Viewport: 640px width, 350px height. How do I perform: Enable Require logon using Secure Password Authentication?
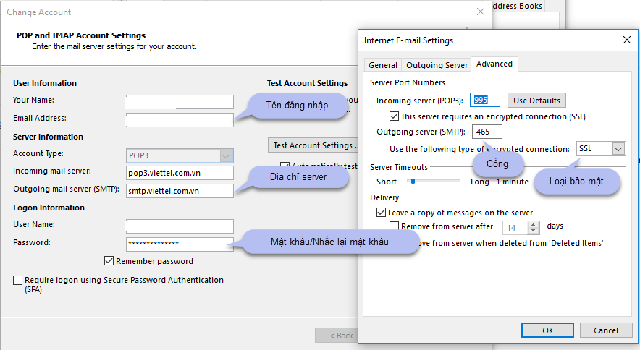17,280
